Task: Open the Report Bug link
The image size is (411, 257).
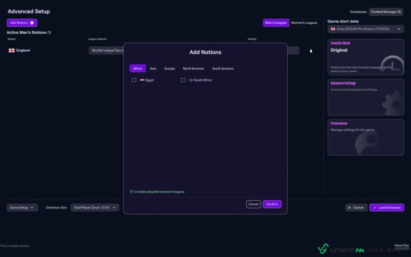Action: point(402,246)
